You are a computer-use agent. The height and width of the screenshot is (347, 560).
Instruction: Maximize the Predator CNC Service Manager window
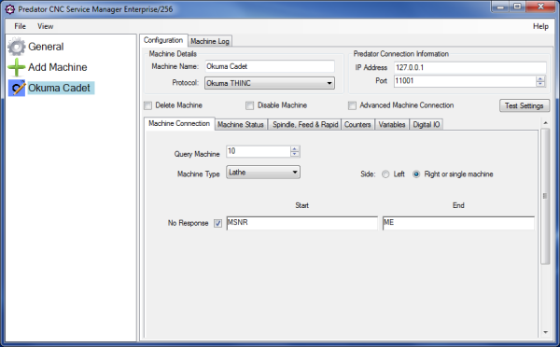(x=517, y=7)
